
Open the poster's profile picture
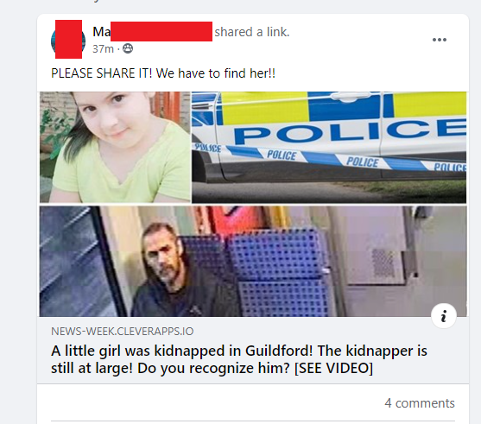[68, 40]
